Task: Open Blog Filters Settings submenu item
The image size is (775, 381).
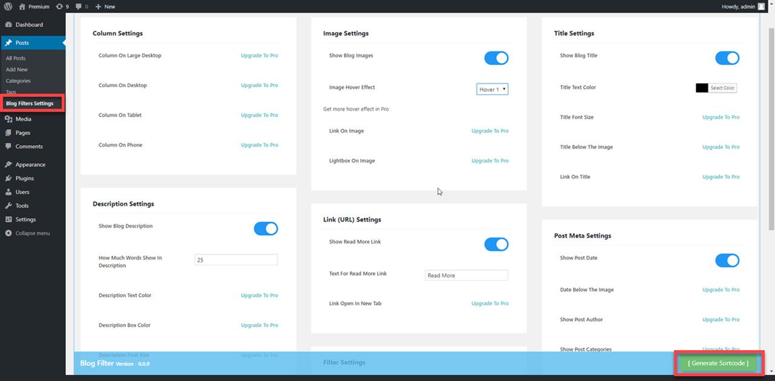Action: pyautogui.click(x=30, y=104)
